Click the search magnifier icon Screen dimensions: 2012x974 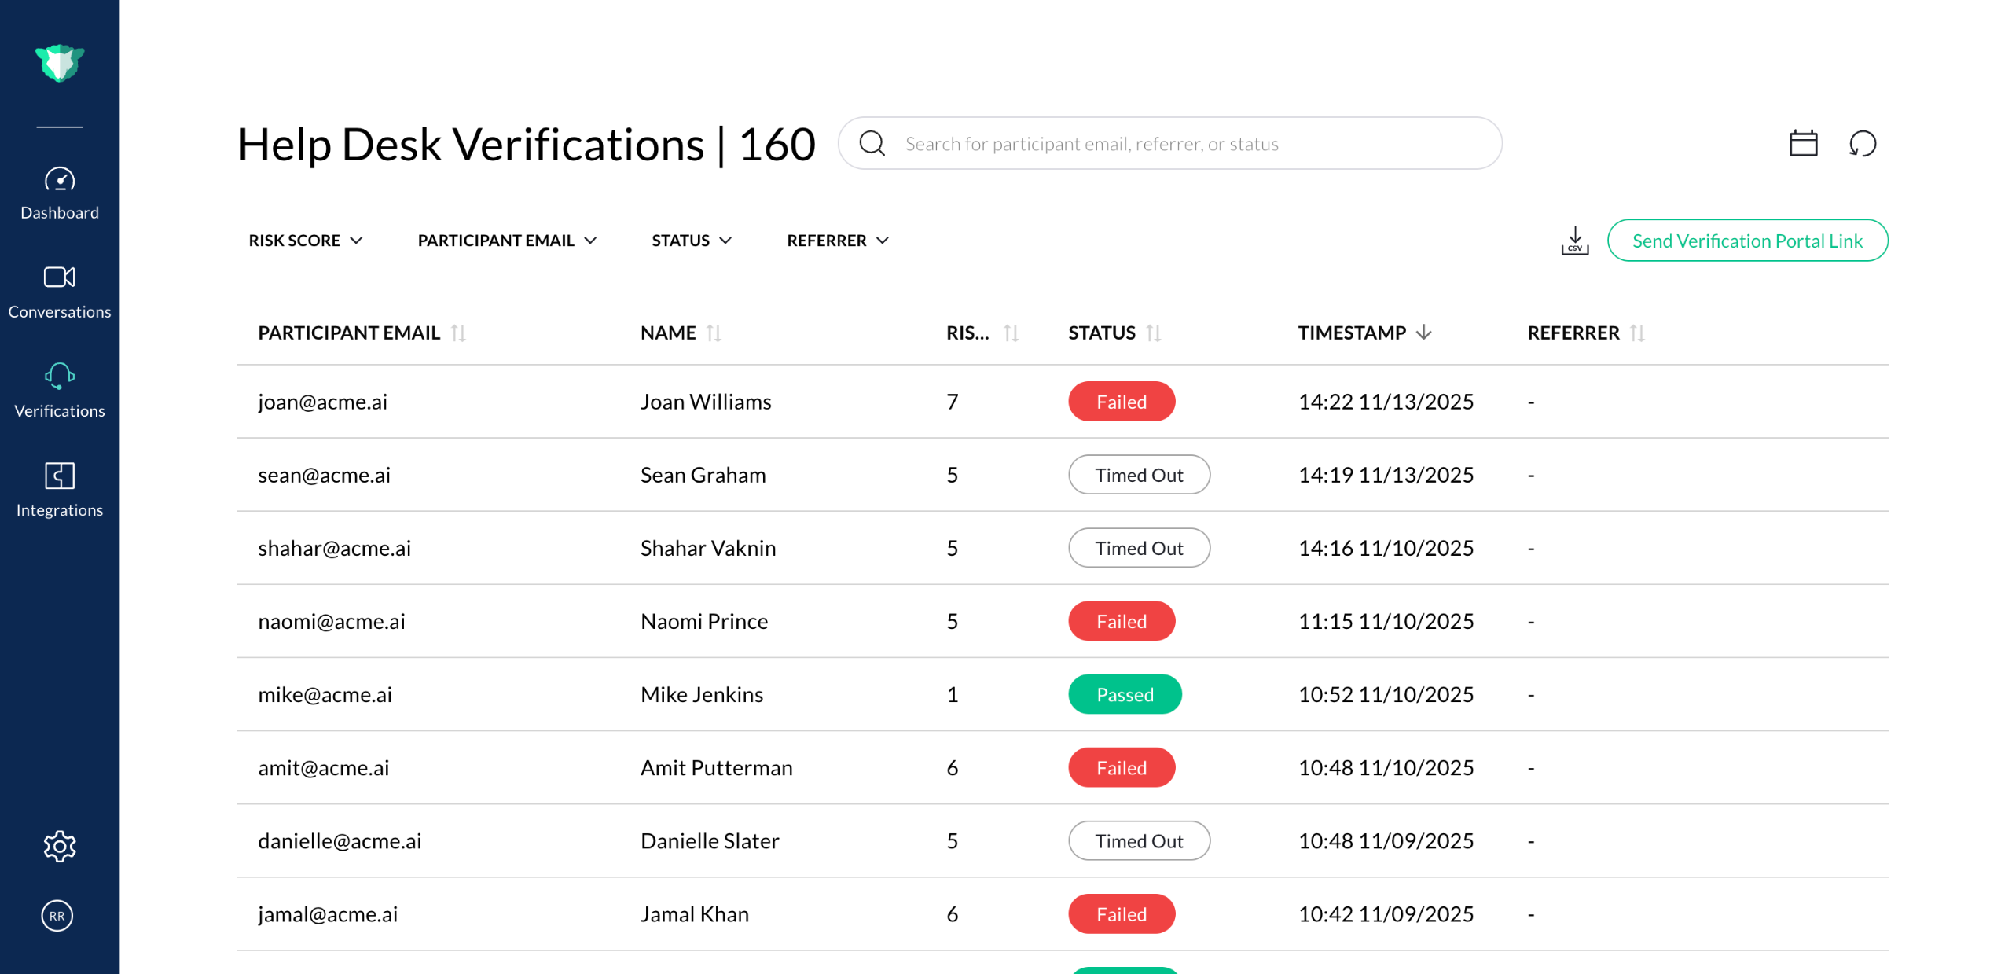coord(872,144)
